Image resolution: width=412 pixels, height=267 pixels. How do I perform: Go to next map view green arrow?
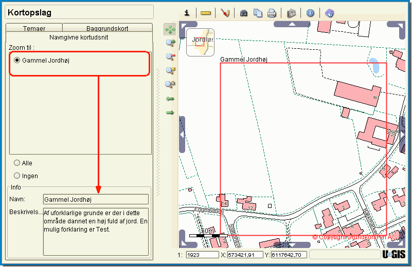click(x=170, y=113)
